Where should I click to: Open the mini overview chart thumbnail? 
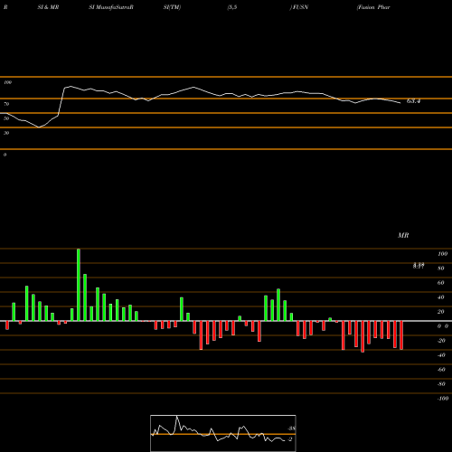click(223, 433)
